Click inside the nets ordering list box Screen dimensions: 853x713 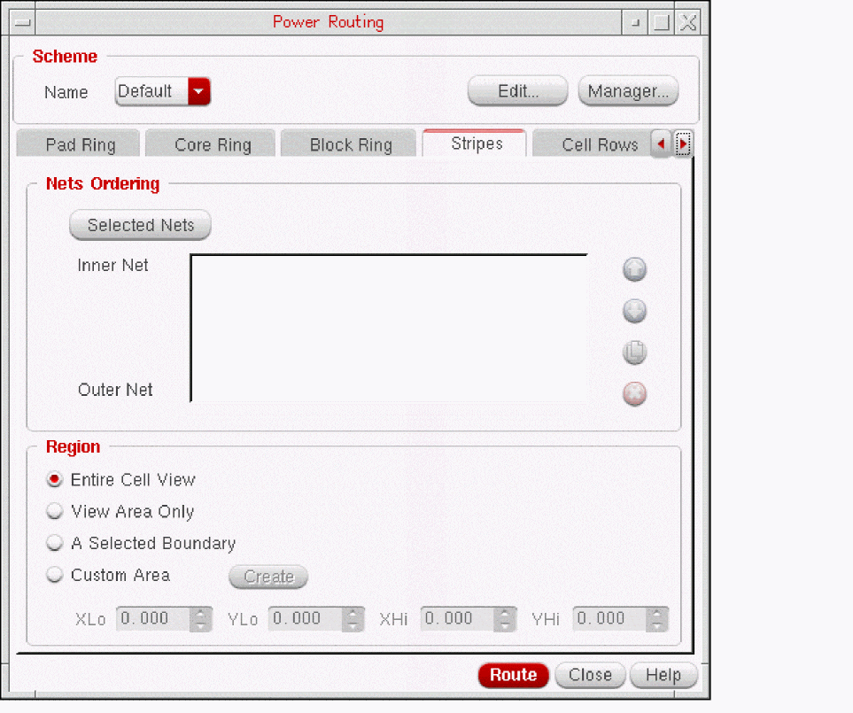(x=390, y=328)
